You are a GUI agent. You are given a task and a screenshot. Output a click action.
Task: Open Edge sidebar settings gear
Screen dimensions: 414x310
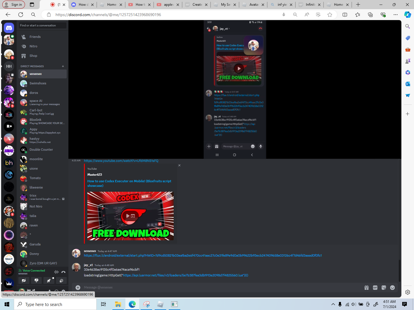click(408, 292)
